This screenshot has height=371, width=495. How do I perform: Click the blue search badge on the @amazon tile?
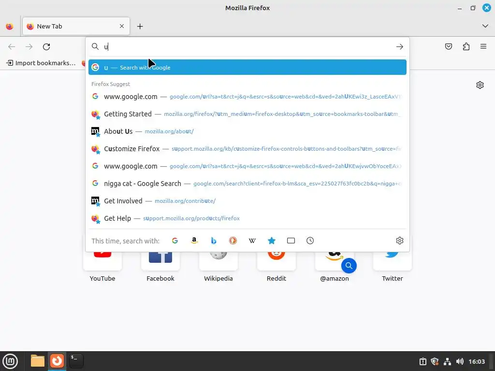click(349, 266)
